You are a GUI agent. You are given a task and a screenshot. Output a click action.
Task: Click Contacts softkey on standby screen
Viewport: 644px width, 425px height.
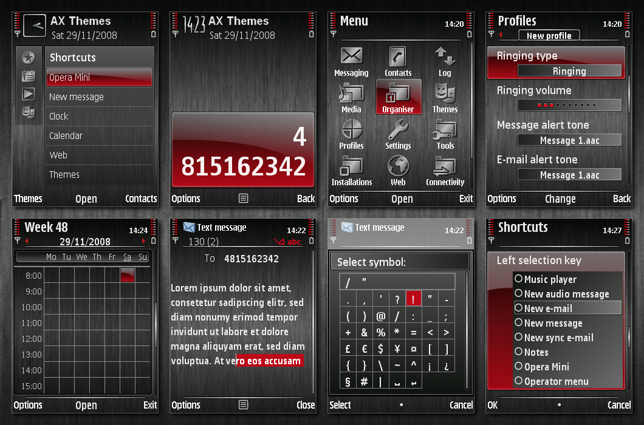[x=141, y=199]
